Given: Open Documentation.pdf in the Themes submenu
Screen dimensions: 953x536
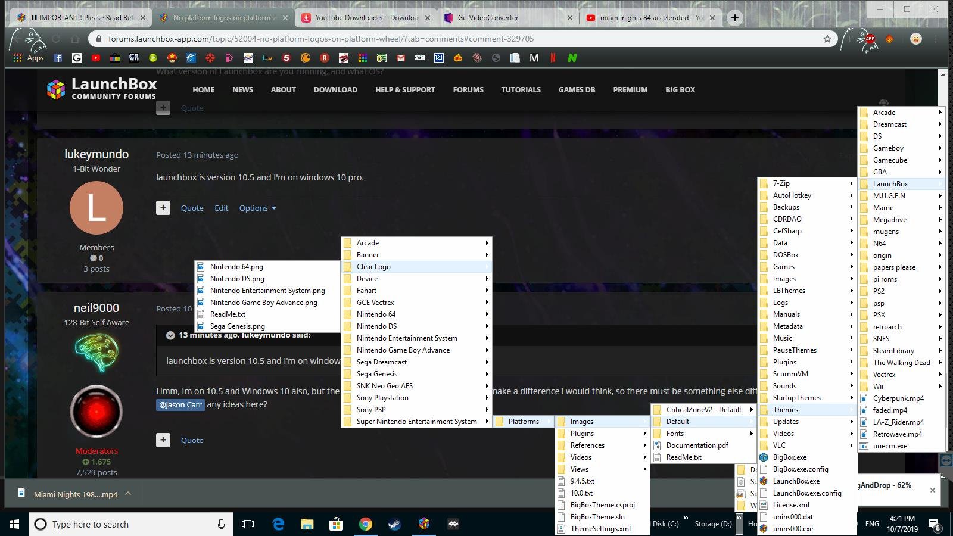Looking at the screenshot, I should pos(703,445).
